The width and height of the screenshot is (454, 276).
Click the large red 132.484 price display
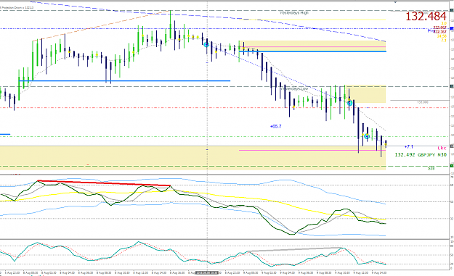point(426,17)
